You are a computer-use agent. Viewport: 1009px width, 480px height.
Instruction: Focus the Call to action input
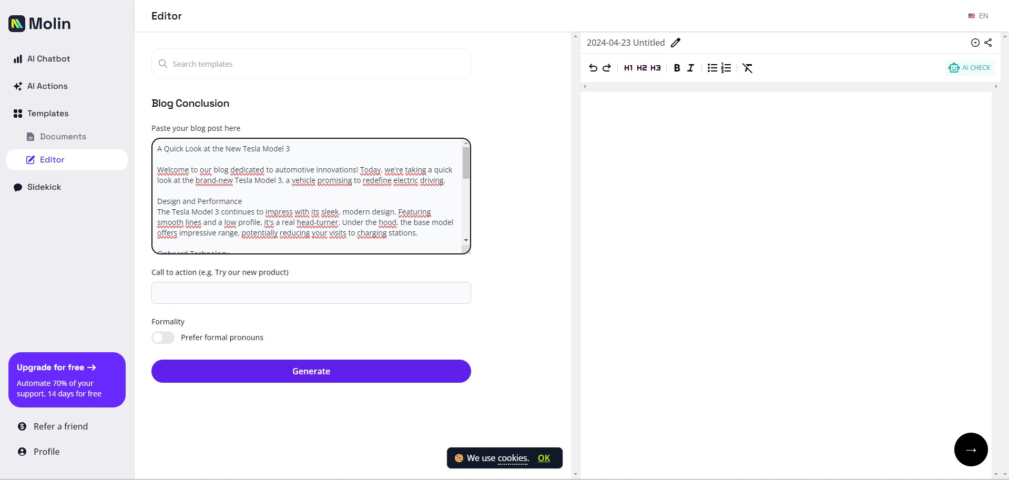311,293
